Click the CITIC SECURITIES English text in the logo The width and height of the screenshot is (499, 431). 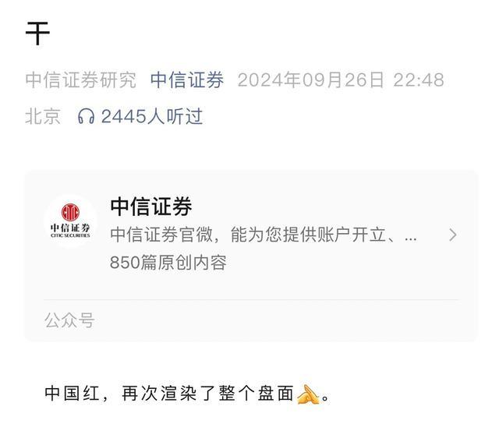(70, 235)
